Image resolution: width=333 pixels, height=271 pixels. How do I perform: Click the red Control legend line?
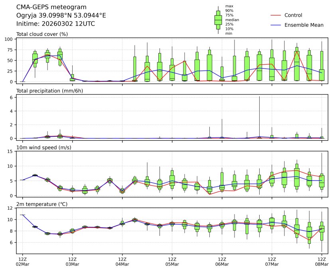coord(276,15)
